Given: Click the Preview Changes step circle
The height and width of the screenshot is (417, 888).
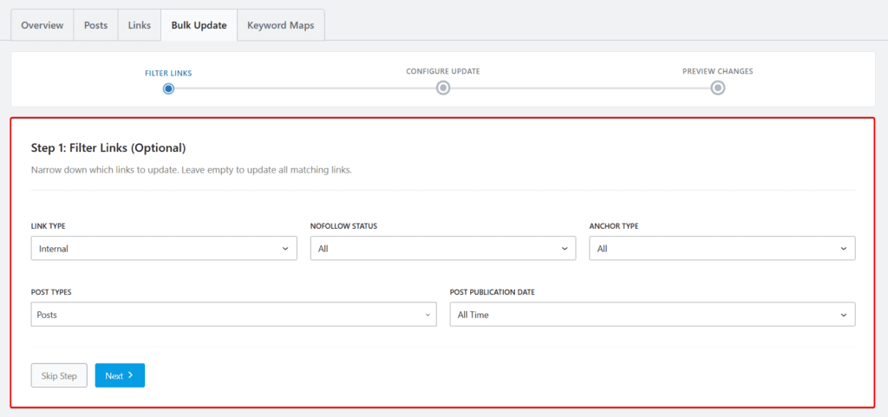Looking at the screenshot, I should click(x=717, y=88).
